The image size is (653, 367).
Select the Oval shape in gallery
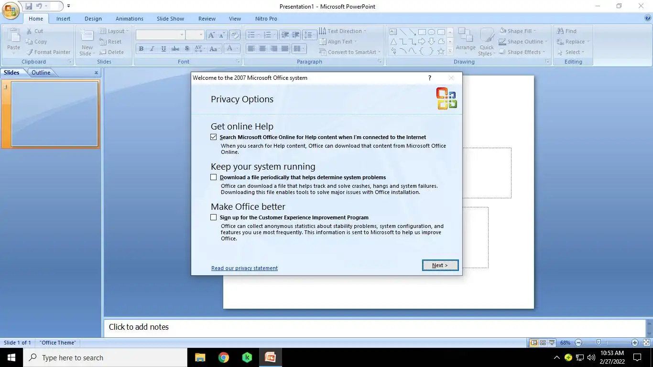(432, 32)
